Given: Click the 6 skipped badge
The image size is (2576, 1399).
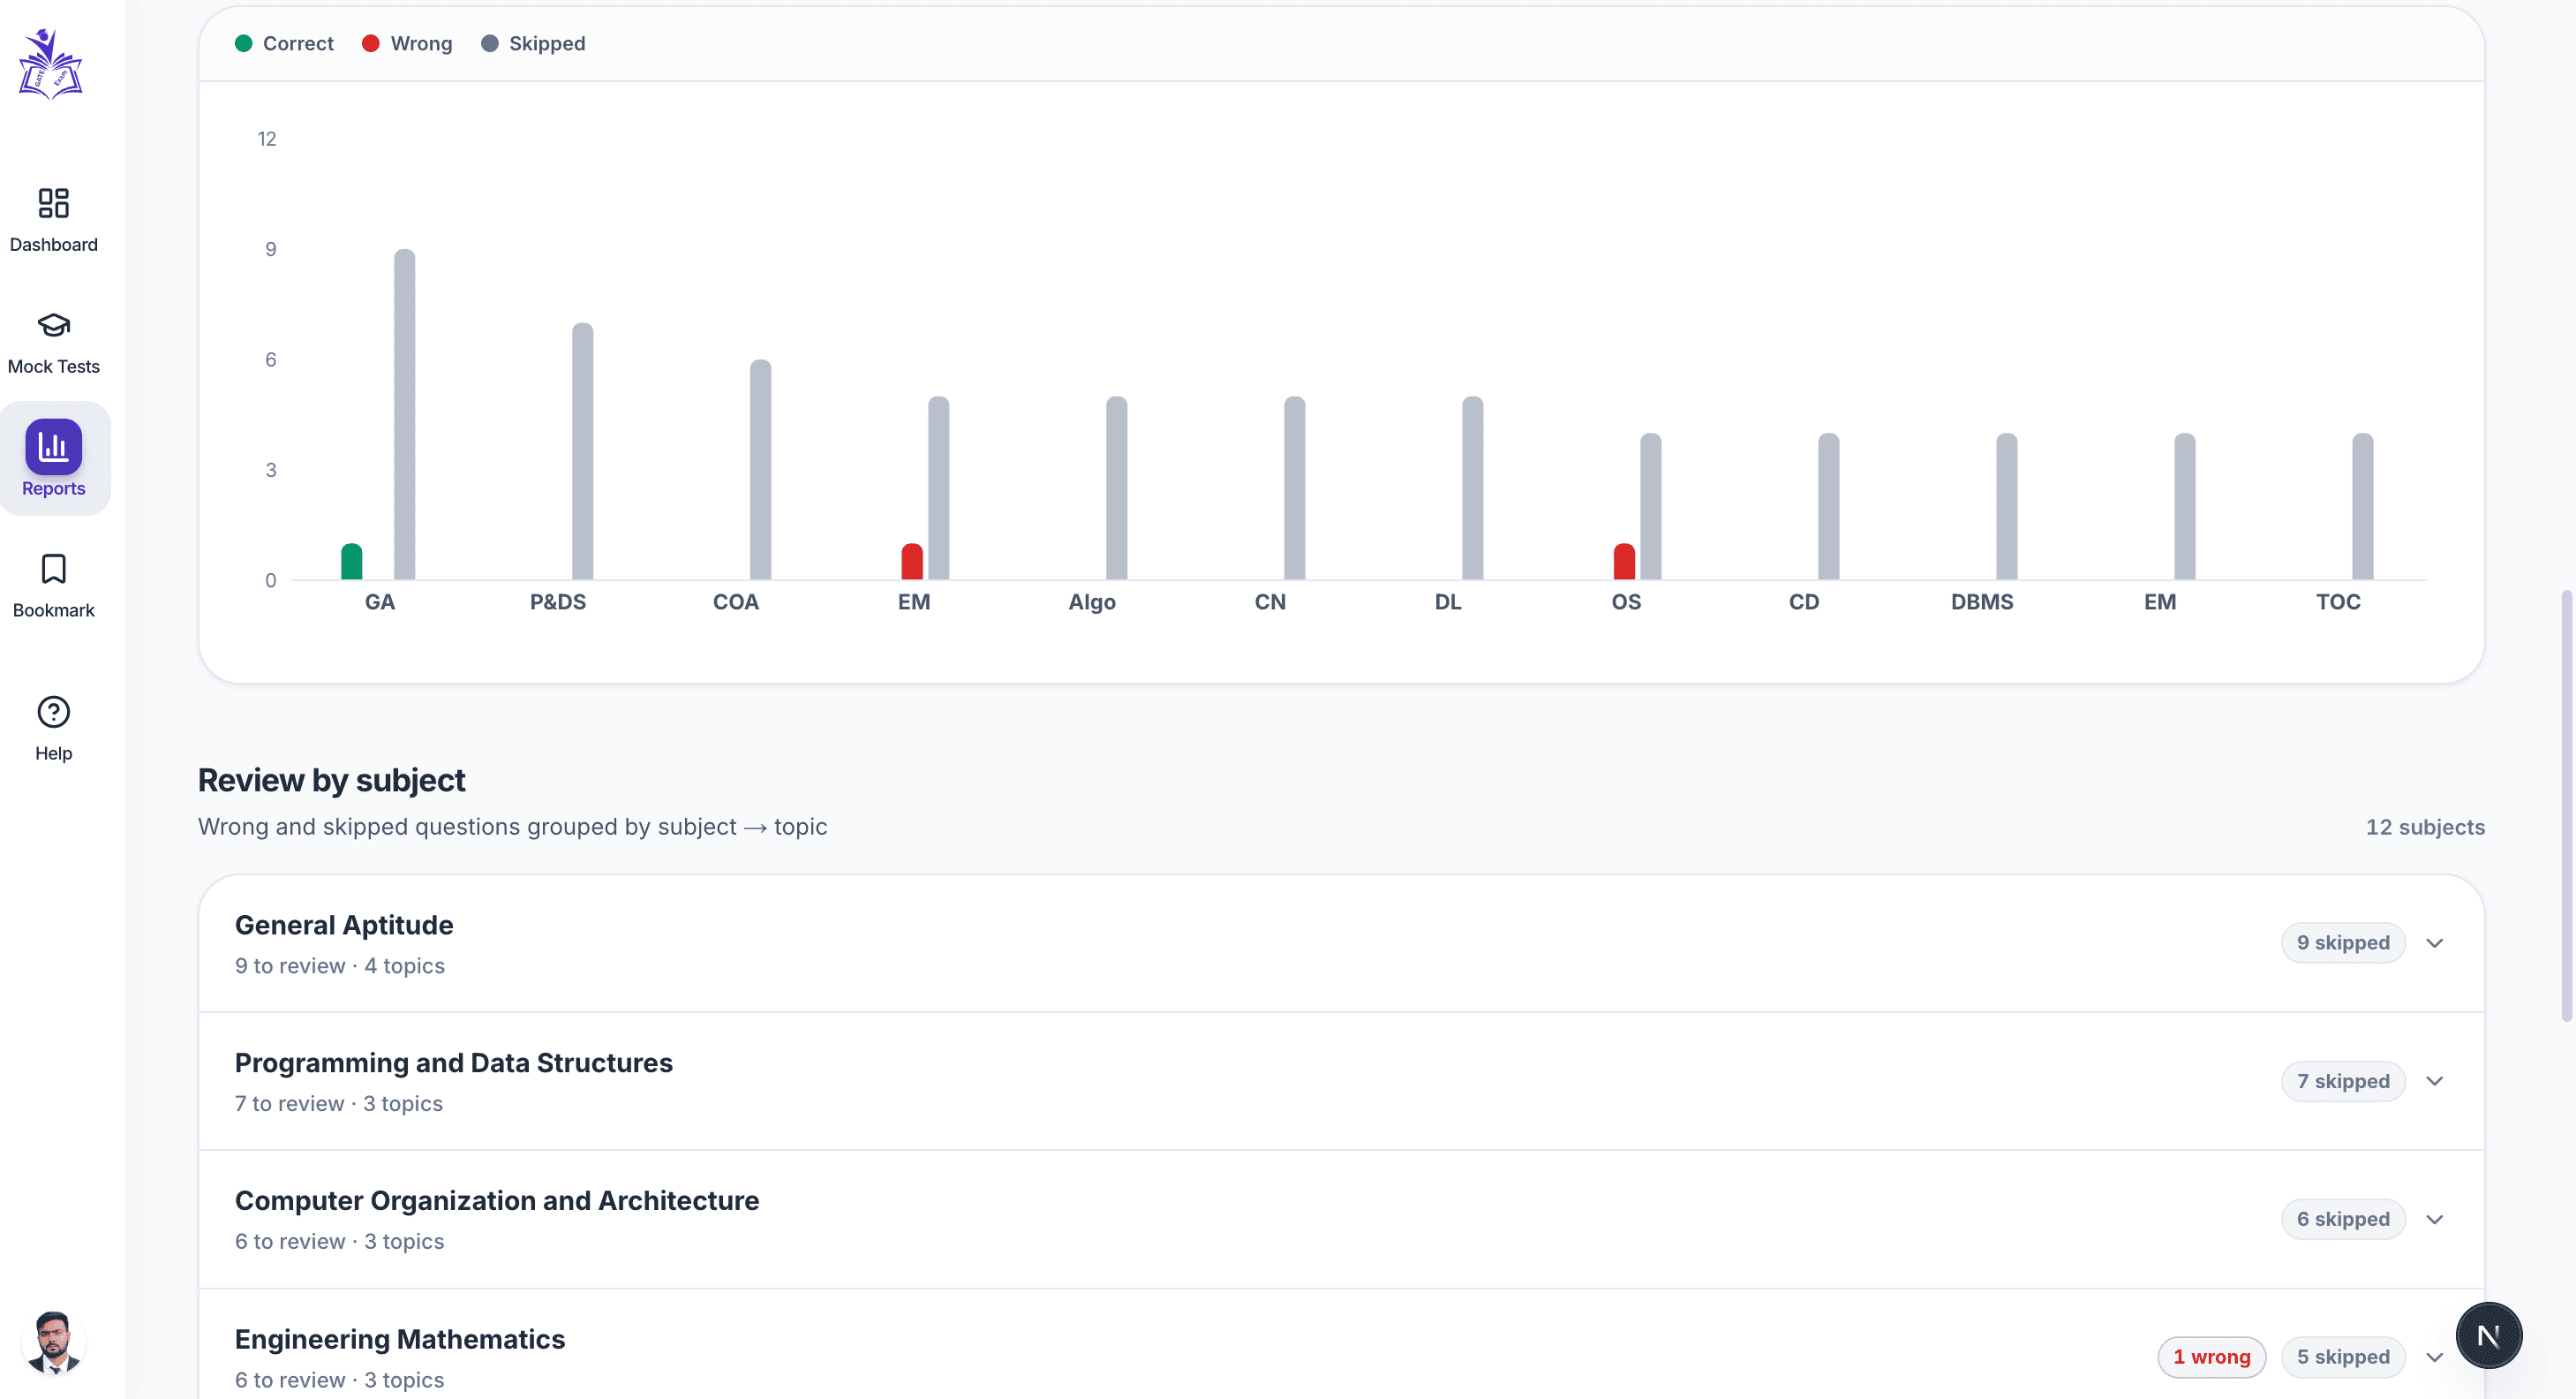Looking at the screenshot, I should tap(2342, 1219).
